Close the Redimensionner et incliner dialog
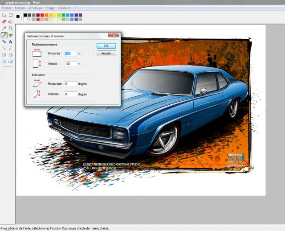 [x=114, y=35]
